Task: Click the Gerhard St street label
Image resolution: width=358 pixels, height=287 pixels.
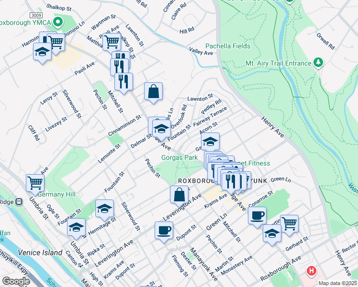Action: (x=297, y=243)
